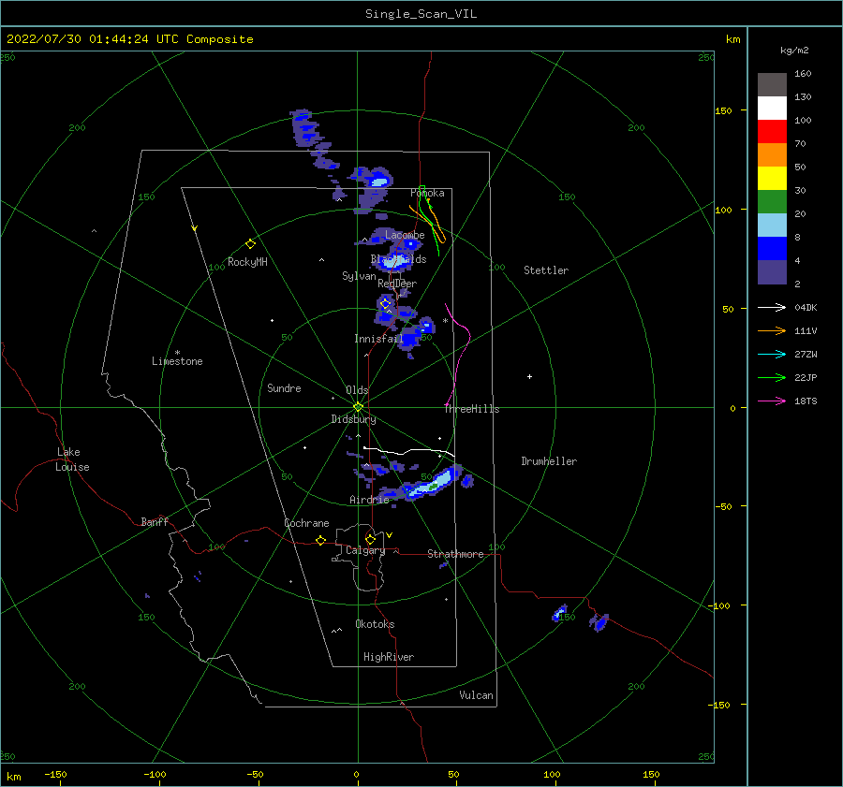Image resolution: width=843 pixels, height=787 pixels.
Task: Click the Drumheller town label
Action: click(549, 461)
